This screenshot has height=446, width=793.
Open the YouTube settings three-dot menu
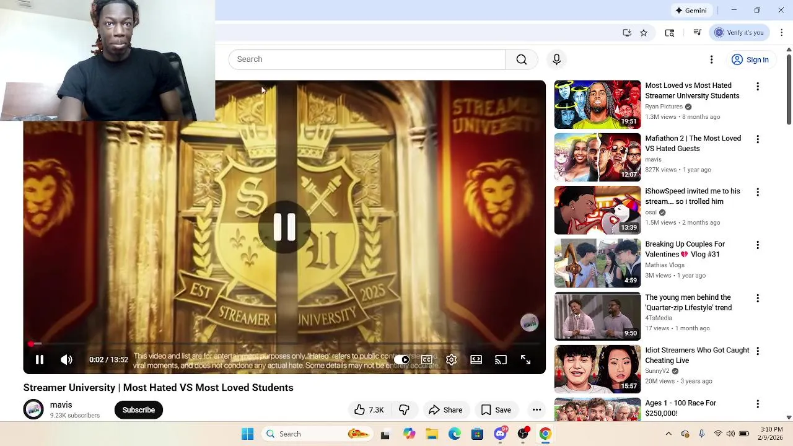[711, 59]
